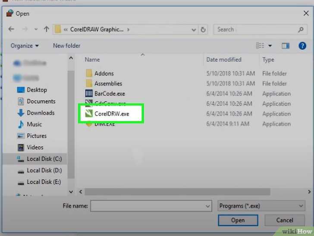
Task: Click the Downloads arrow icon
Action: click(21, 113)
